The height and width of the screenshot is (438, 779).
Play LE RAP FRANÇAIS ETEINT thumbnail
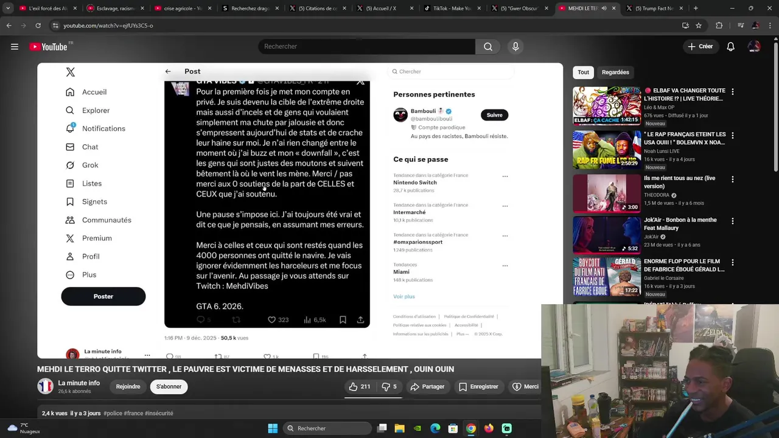tap(606, 150)
